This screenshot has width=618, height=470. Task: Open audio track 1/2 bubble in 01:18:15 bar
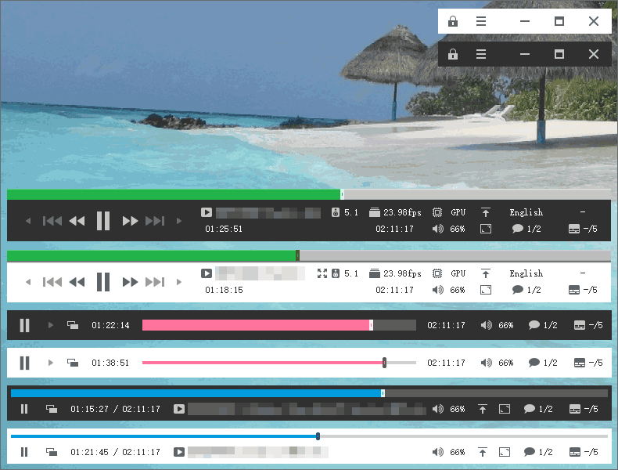pos(526,290)
